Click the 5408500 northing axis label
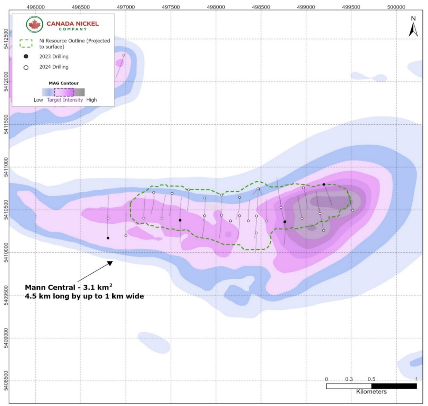 [6, 381]
